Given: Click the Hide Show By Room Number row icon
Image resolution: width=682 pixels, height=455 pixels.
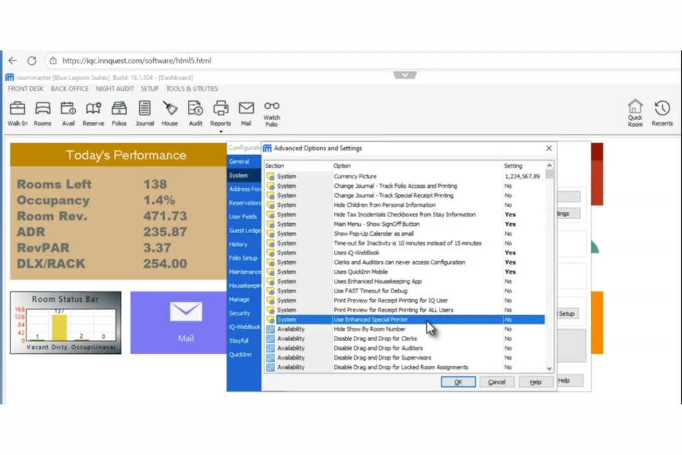Looking at the screenshot, I should [270, 329].
